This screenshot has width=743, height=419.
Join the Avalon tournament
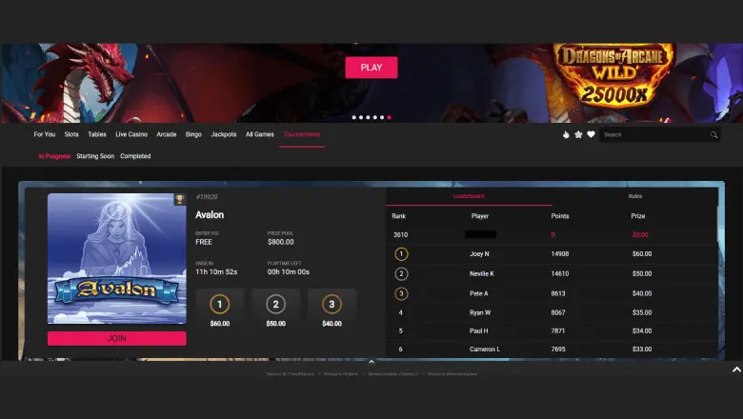[116, 338]
